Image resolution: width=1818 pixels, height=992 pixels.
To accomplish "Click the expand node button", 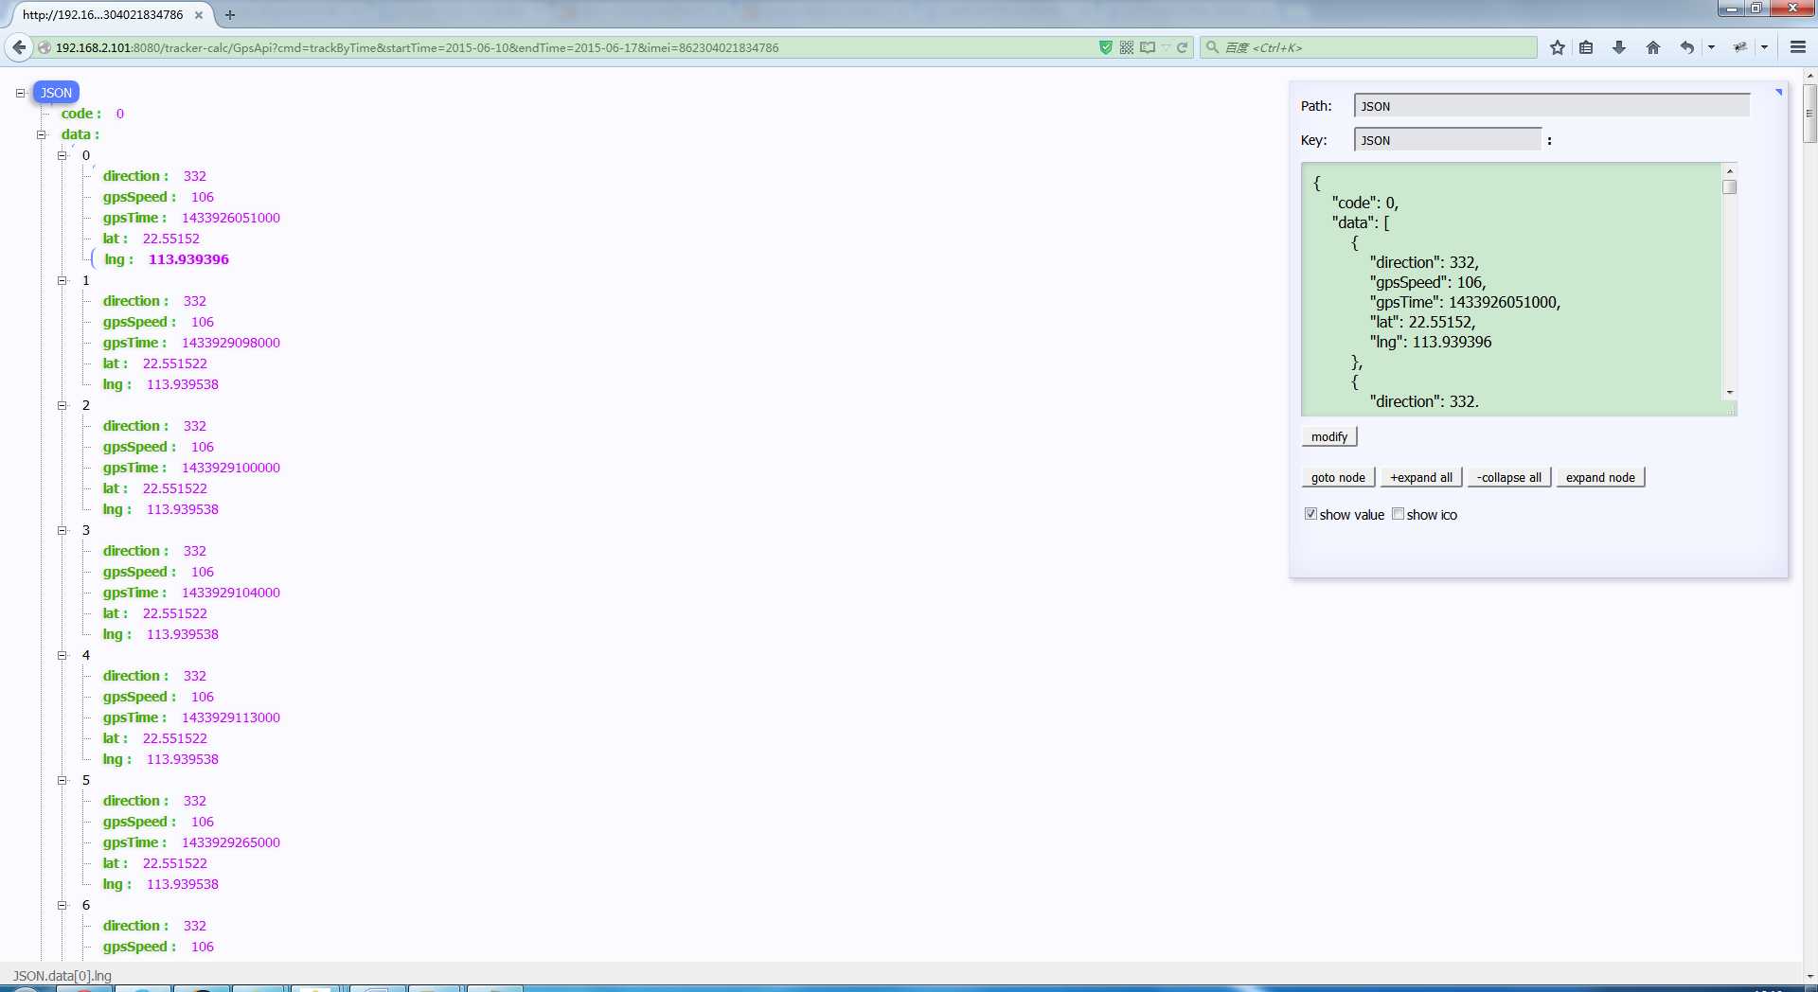I will point(1600,477).
